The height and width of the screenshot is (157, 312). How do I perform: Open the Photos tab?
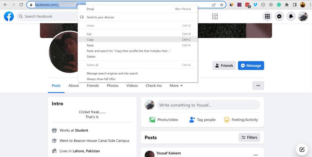[x=113, y=85]
